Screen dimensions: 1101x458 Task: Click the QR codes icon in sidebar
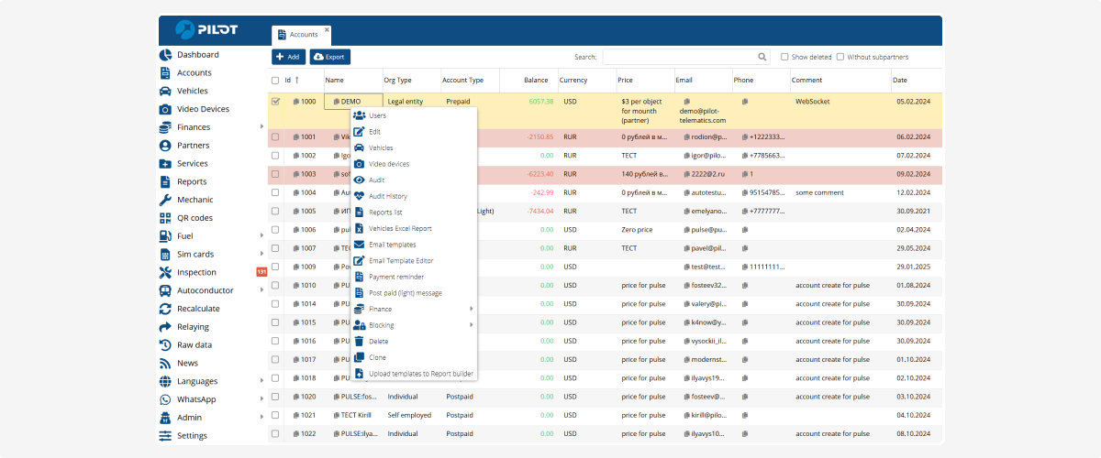coord(165,218)
